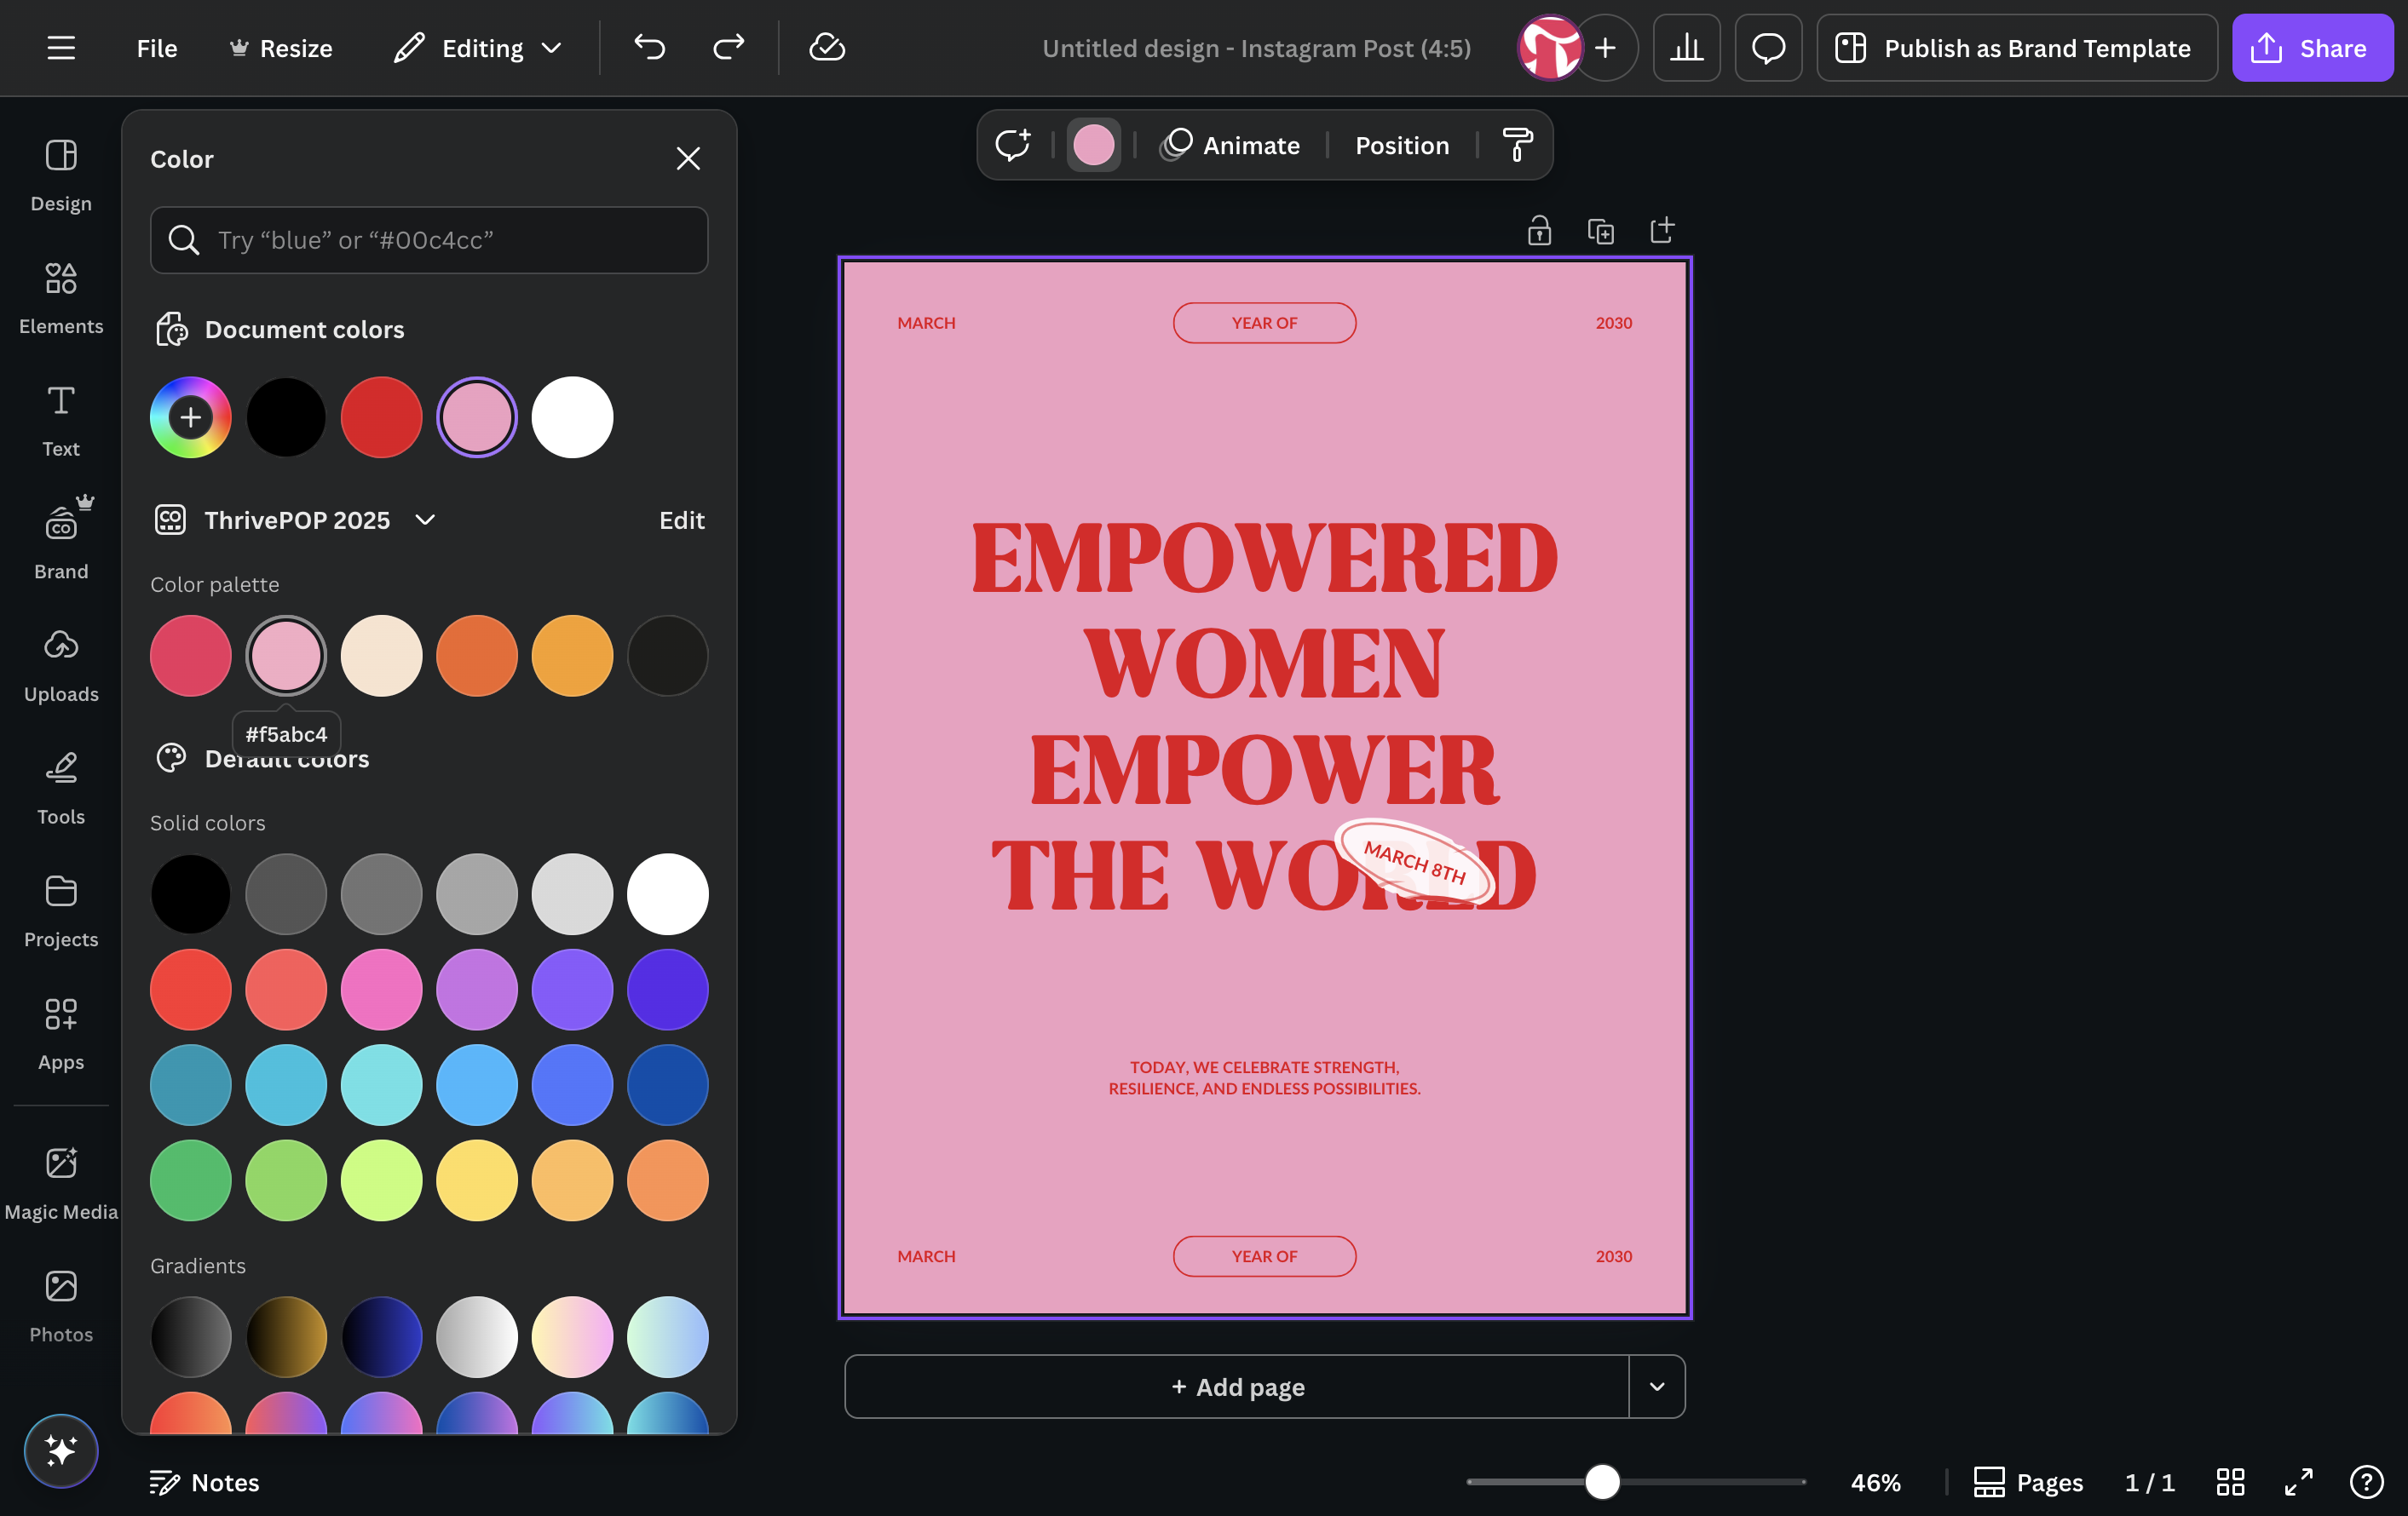Viewport: 2408px width, 1516px height.
Task: Click the Add page button
Action: 1237,1386
